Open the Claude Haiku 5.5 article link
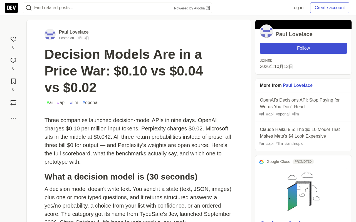The image size is (356, 222). click(x=300, y=133)
